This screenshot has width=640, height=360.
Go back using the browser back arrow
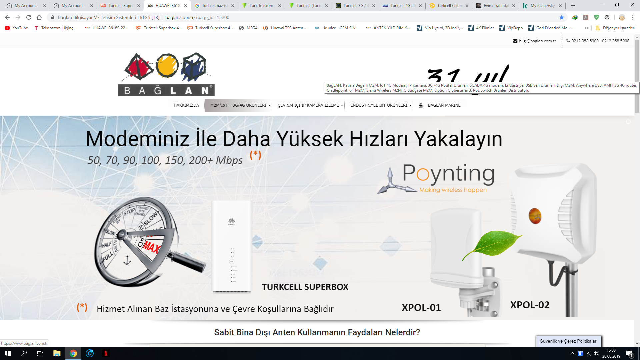(x=7, y=17)
